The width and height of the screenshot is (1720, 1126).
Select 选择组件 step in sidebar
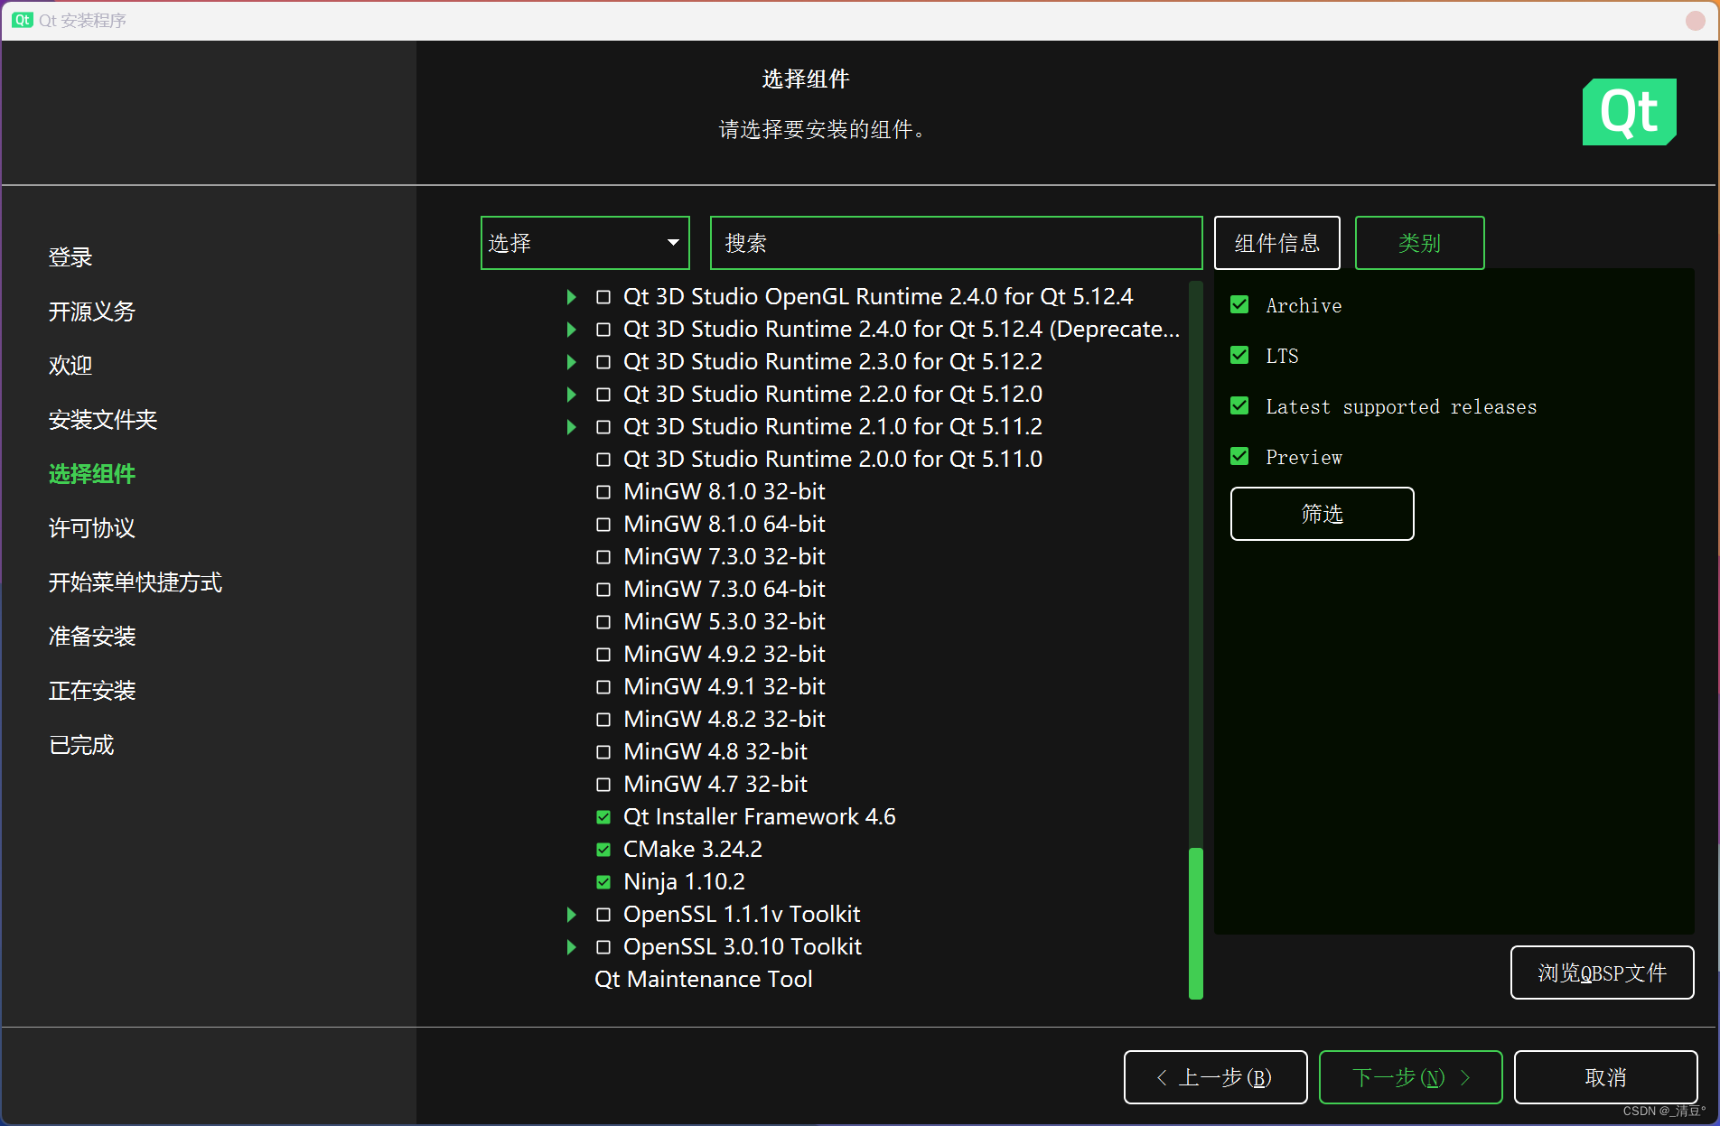click(x=92, y=474)
